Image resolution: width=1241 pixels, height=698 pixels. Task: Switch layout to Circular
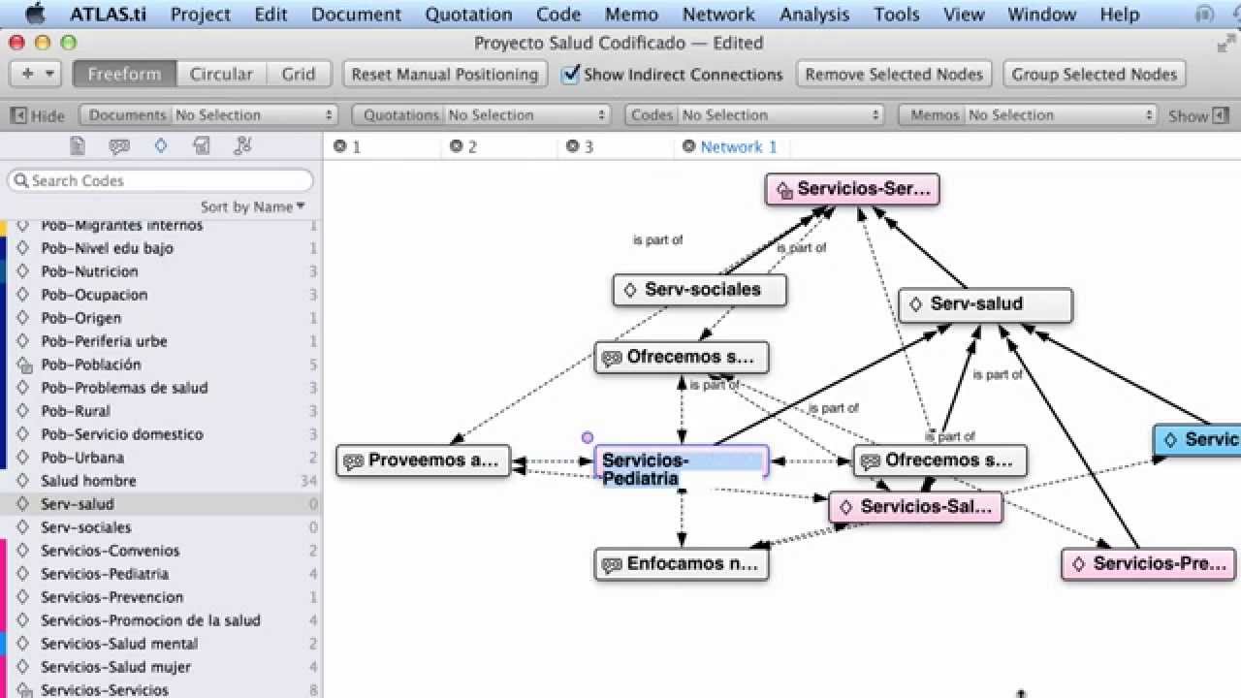(x=221, y=74)
